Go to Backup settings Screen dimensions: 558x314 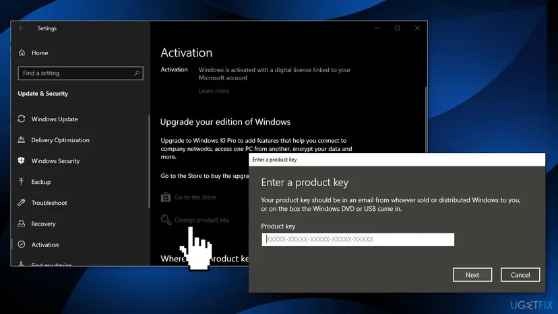41,181
